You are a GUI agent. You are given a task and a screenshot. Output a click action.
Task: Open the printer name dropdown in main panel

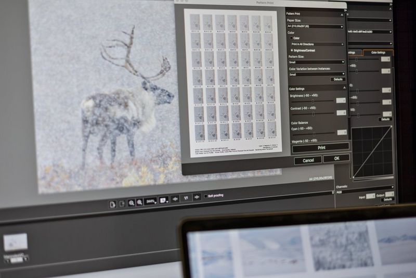(370, 32)
